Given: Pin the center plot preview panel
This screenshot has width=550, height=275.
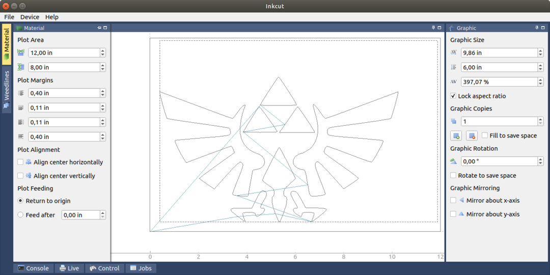Looking at the screenshot, I should pos(433,28).
